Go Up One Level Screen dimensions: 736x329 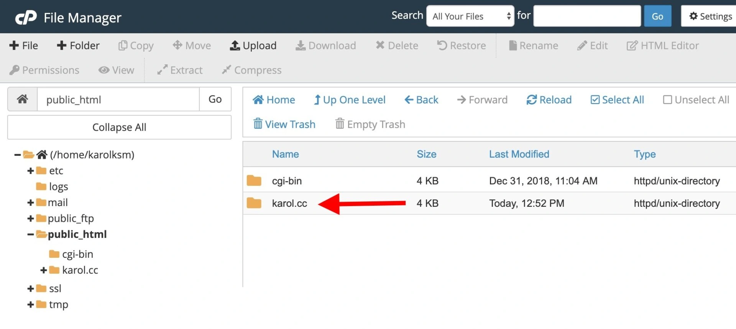[x=349, y=100]
